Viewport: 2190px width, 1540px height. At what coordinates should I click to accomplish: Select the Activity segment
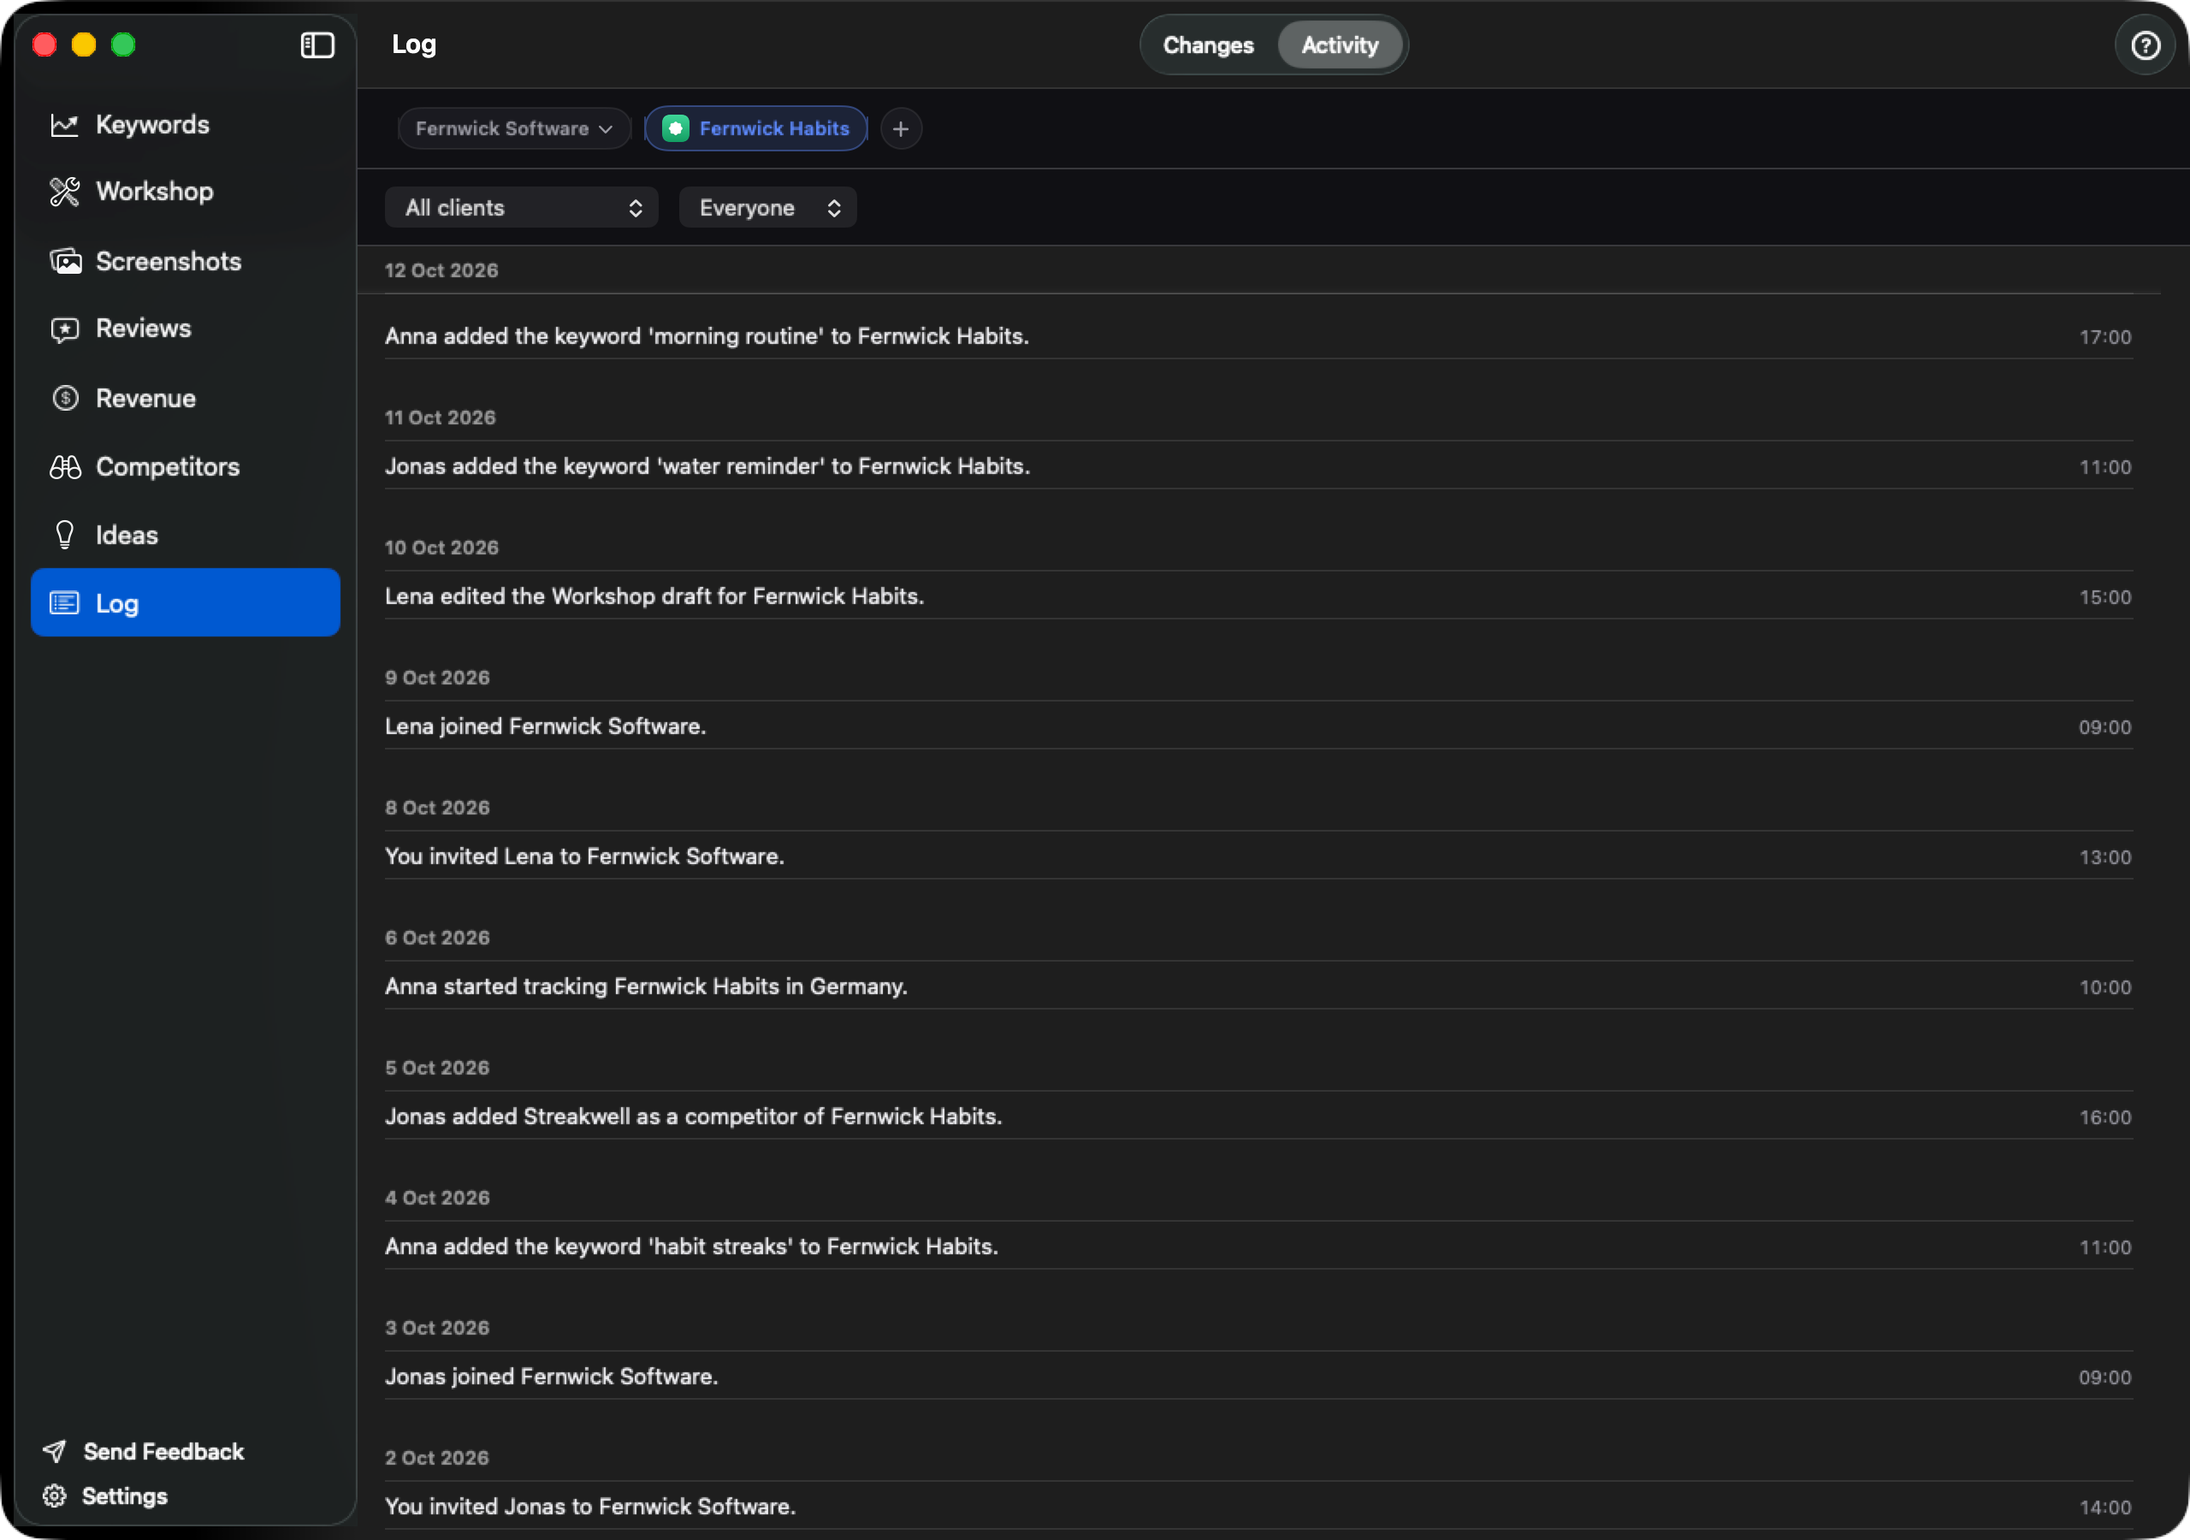[x=1339, y=44]
